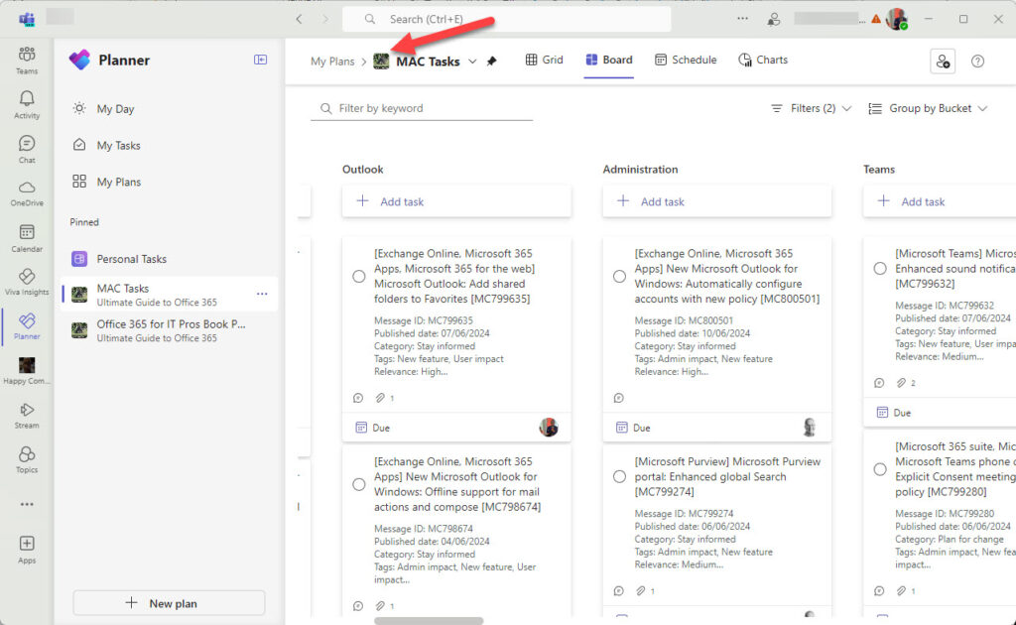Open assignee avatar on MC800501 task

tap(810, 428)
